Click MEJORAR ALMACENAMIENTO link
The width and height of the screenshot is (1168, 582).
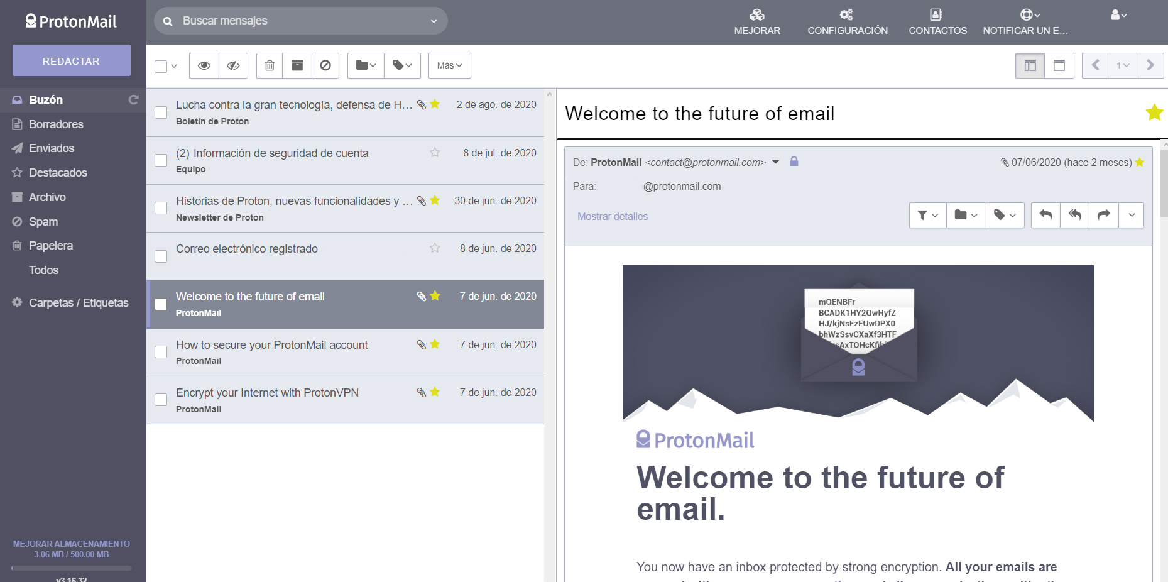[x=72, y=544]
